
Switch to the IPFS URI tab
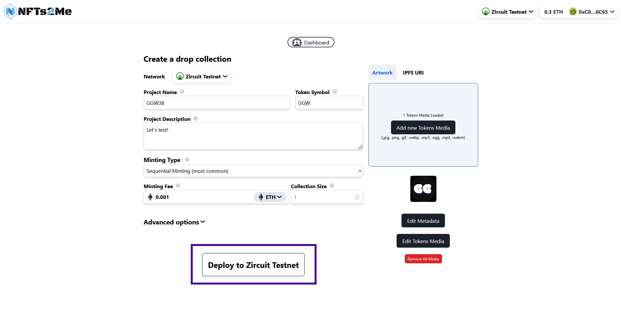pyautogui.click(x=413, y=73)
